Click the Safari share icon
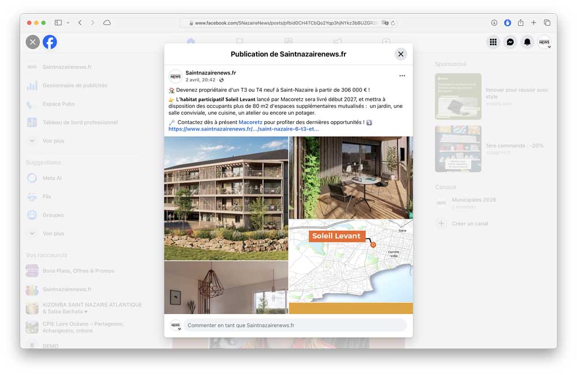Screen dimensions: 577x375 point(520,22)
